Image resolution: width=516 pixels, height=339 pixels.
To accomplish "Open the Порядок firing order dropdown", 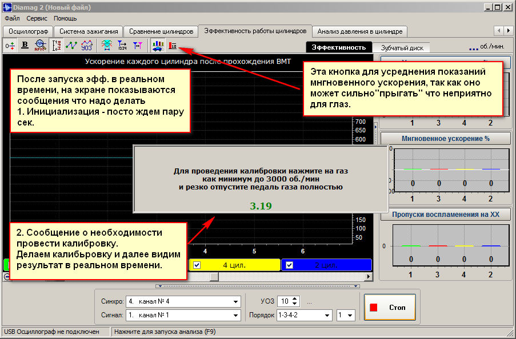I will (327, 316).
